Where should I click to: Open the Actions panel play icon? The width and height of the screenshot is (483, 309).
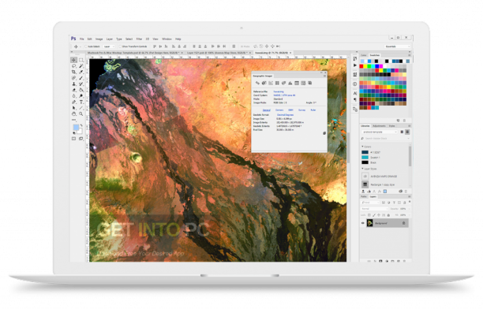click(x=355, y=65)
